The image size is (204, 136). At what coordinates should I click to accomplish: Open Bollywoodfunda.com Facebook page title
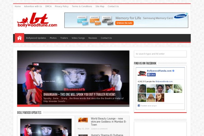(159, 71)
